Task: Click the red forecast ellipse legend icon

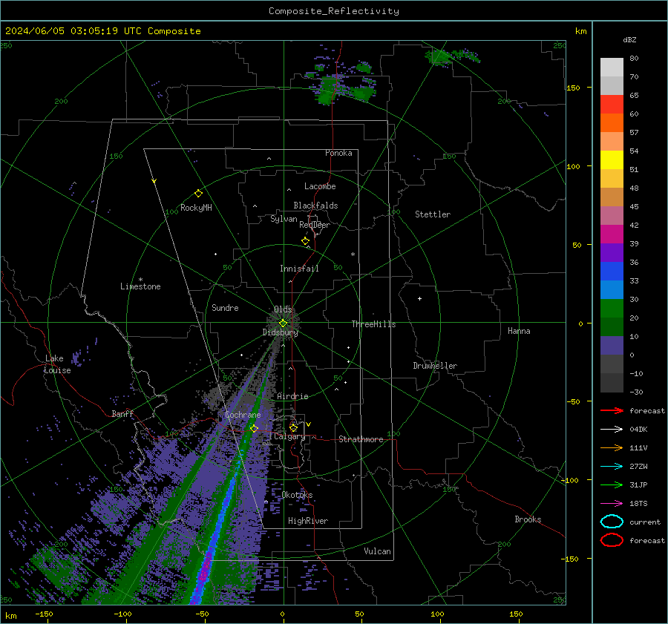Action: pos(612,540)
